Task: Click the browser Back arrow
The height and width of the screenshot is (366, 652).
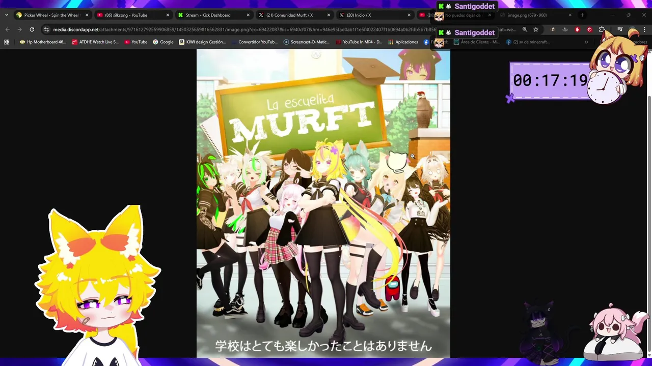Action: pos(7,29)
